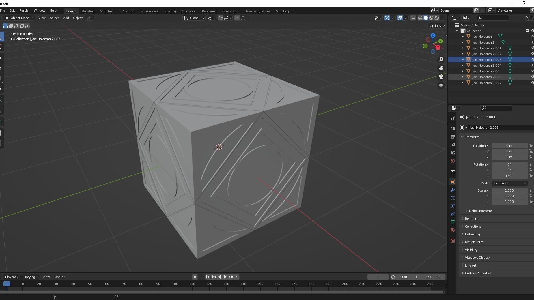Viewport: 534px width, 300px height.
Task: Hide Jedi Holocron 2.001 via eye icon
Action: [533, 48]
